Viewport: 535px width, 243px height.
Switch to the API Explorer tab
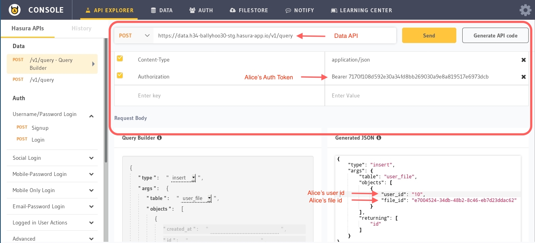coord(109,10)
